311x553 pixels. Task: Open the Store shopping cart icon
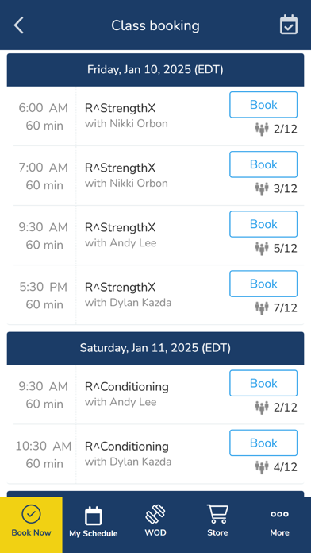217,514
